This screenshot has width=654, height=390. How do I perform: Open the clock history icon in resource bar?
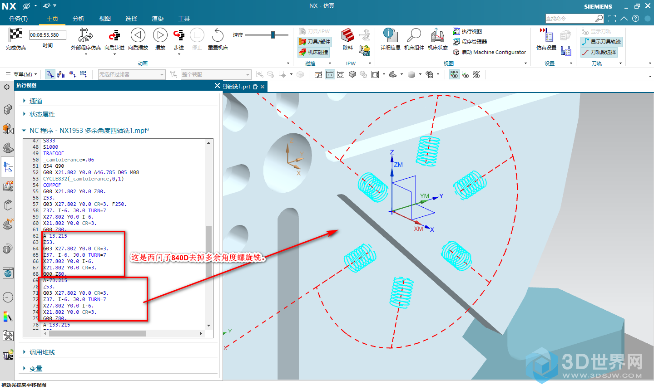coord(8,297)
